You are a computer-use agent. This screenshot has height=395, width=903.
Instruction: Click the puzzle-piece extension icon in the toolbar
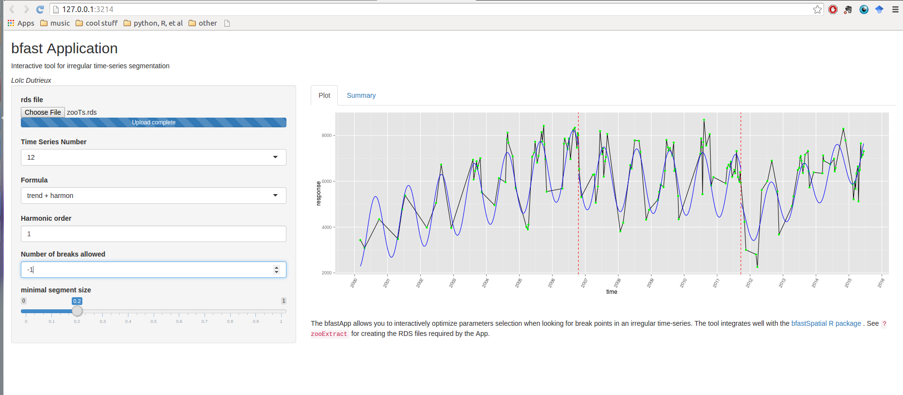(848, 9)
